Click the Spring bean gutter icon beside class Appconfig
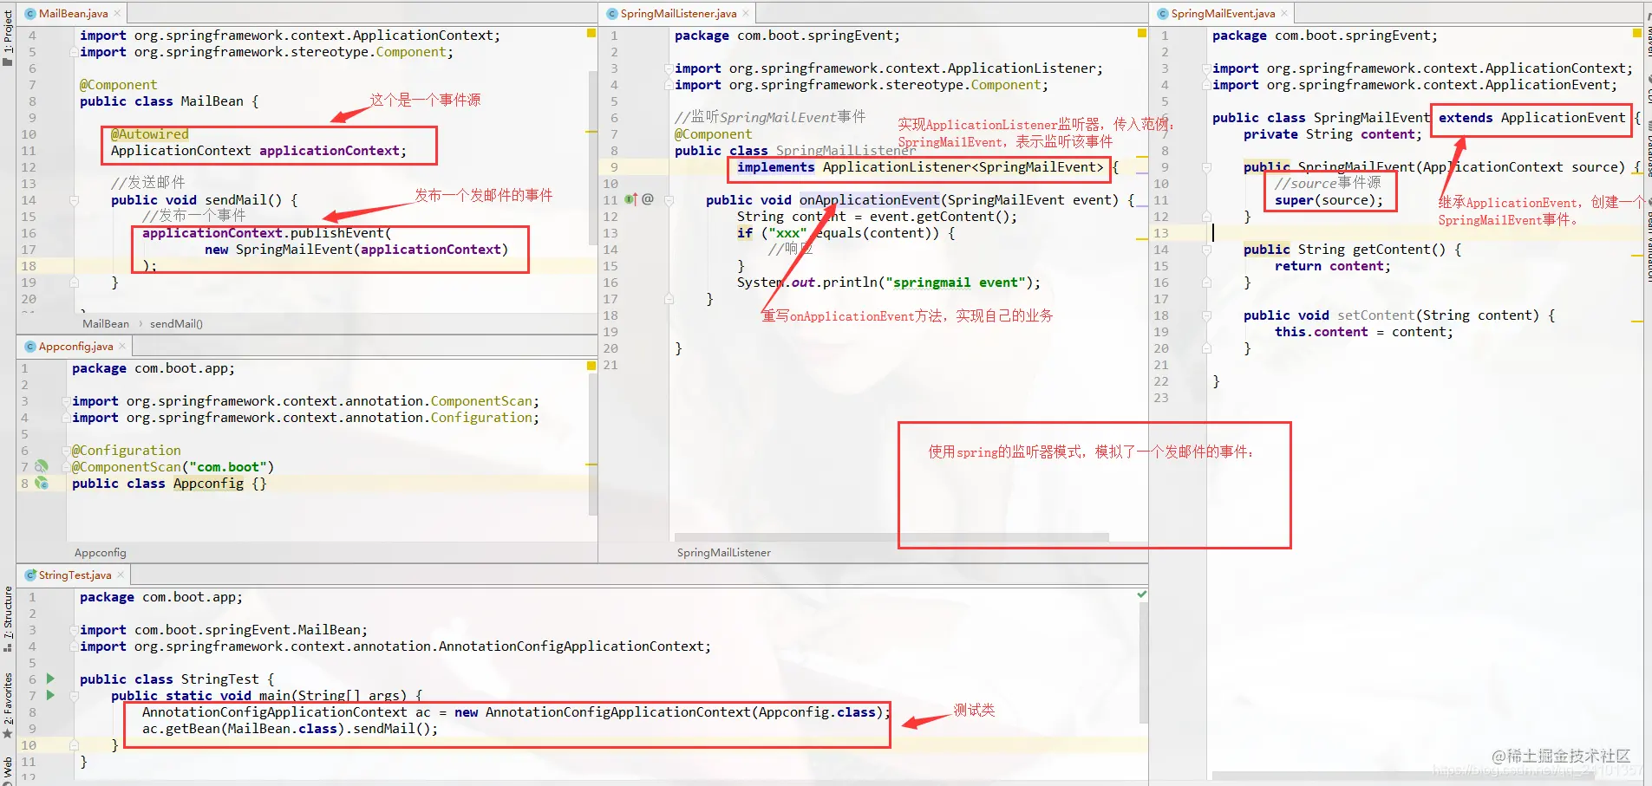This screenshot has width=1652, height=786. click(x=41, y=483)
